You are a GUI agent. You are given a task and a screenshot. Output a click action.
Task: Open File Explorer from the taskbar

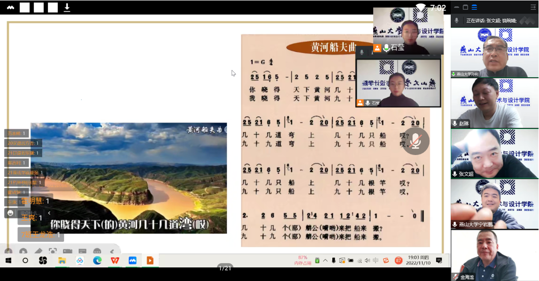point(62,261)
